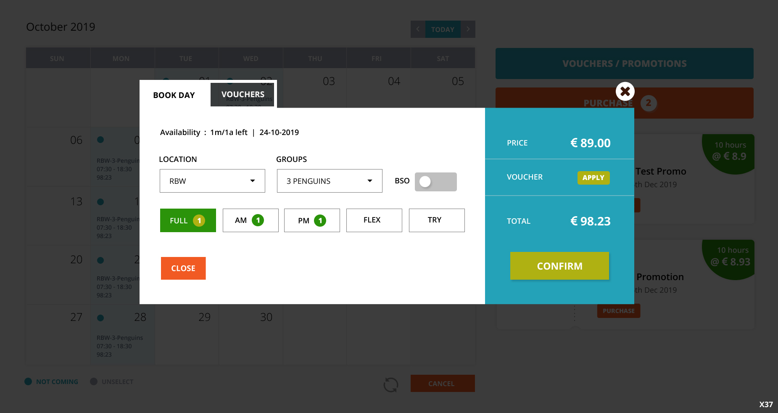Click the RBW-3-Penguins booking on the 28th
The width and height of the screenshot is (778, 413).
(x=120, y=346)
